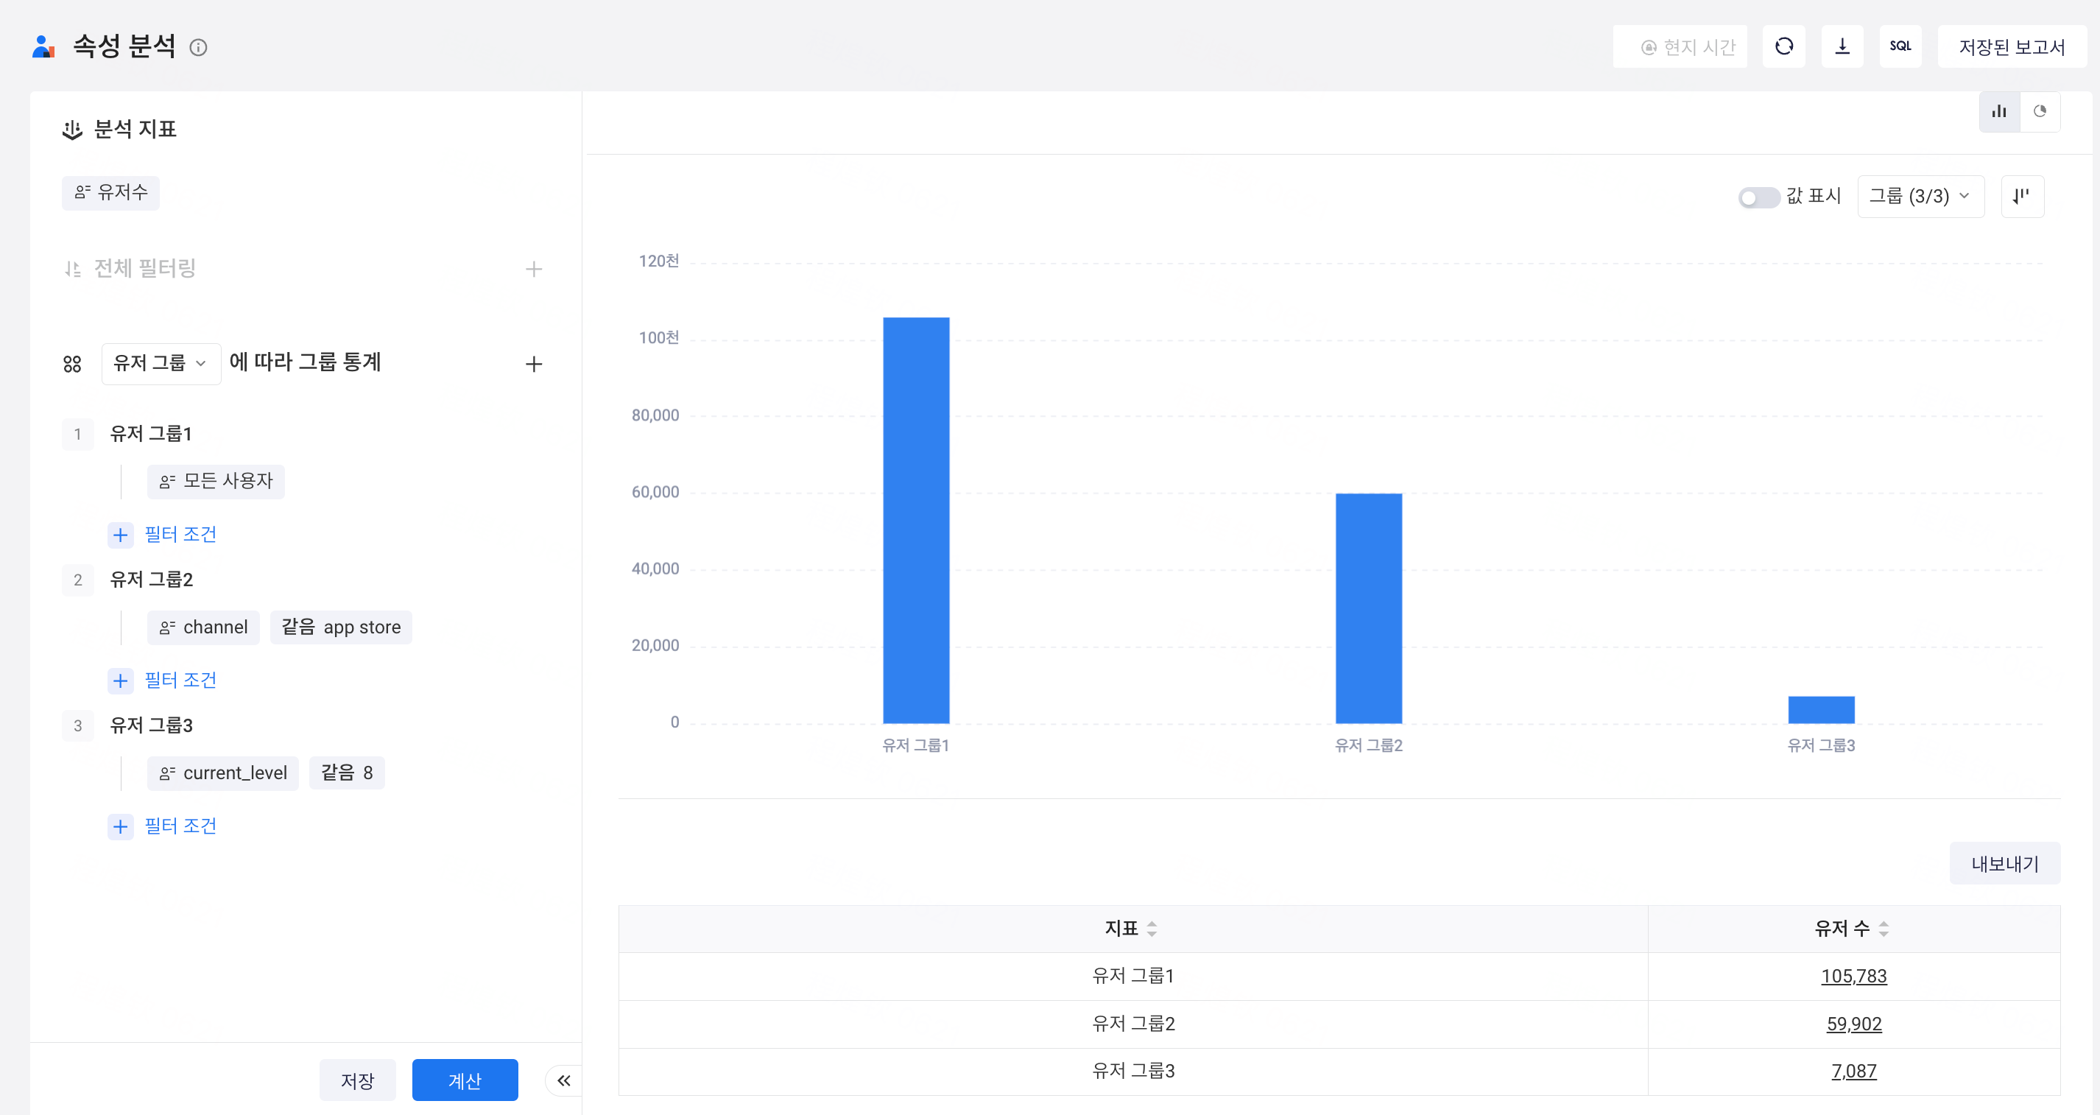Click the chart sort order icon
Viewport: 2100px width, 1115px height.
(2022, 197)
